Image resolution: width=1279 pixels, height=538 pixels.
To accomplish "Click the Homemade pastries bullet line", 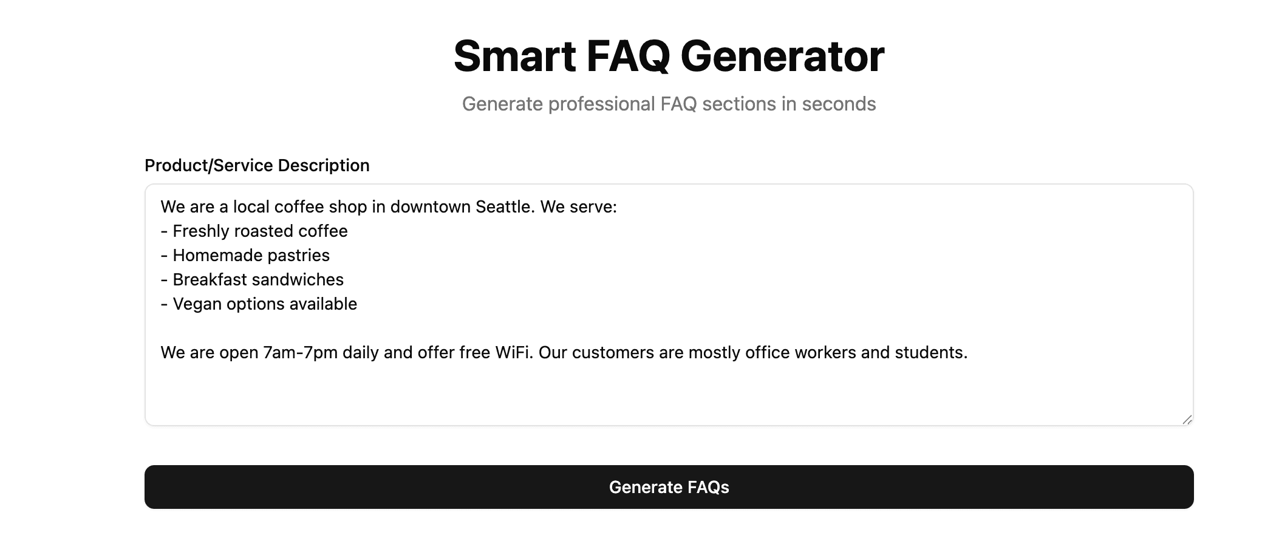I will click(245, 255).
